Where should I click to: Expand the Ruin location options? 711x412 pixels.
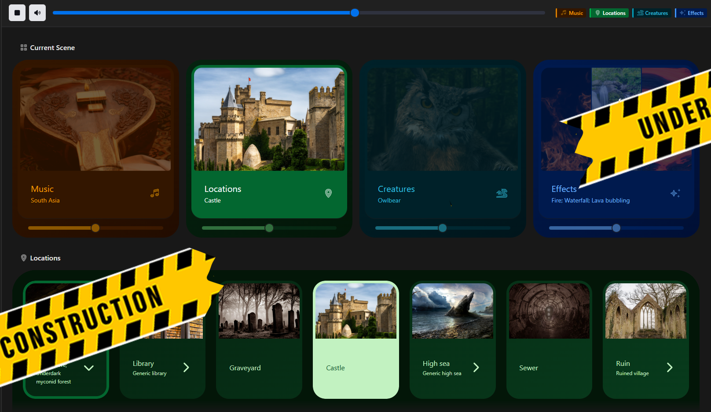(669, 368)
